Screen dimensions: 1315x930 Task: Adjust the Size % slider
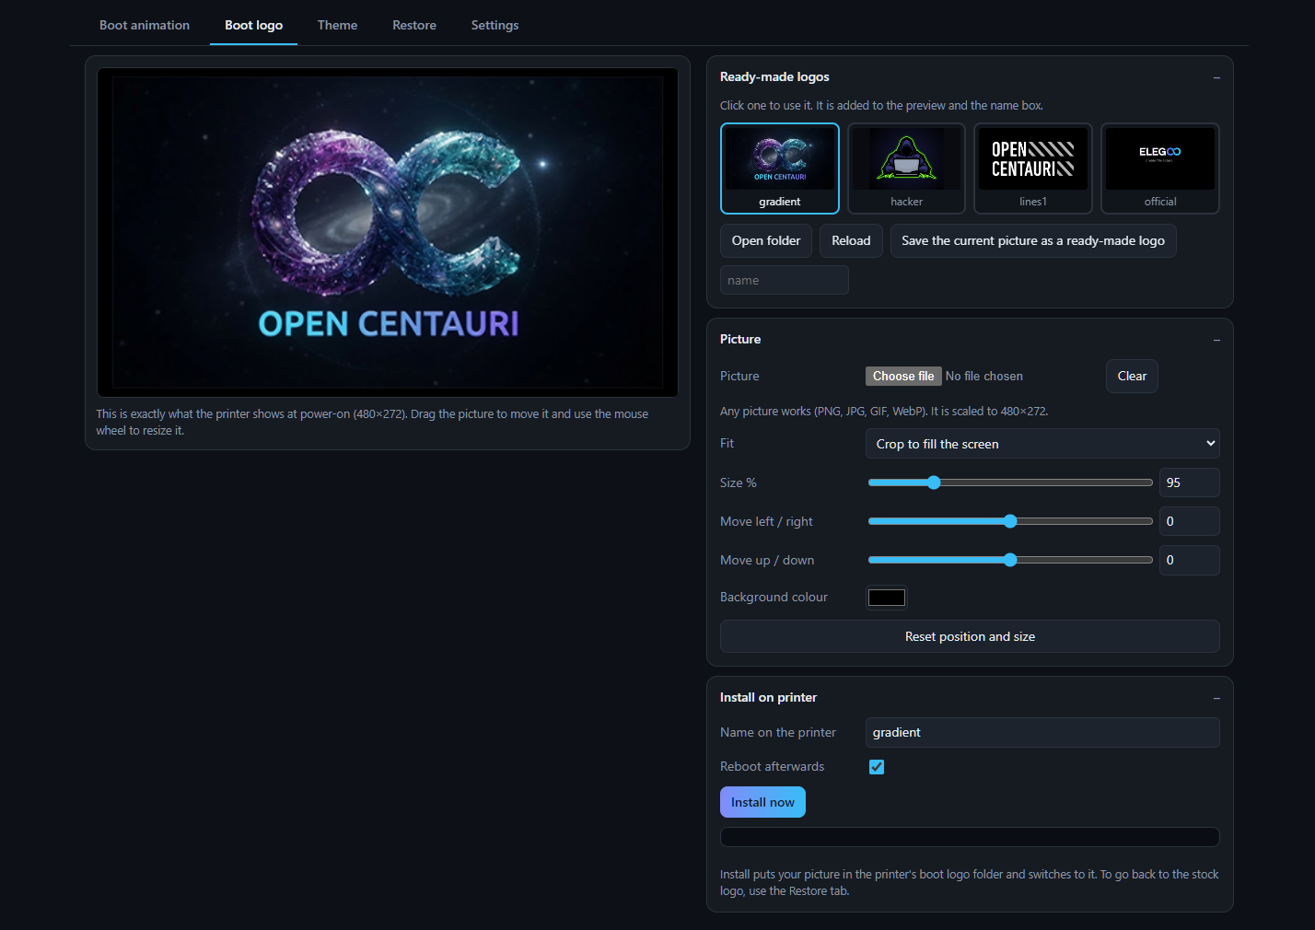pos(1010,482)
